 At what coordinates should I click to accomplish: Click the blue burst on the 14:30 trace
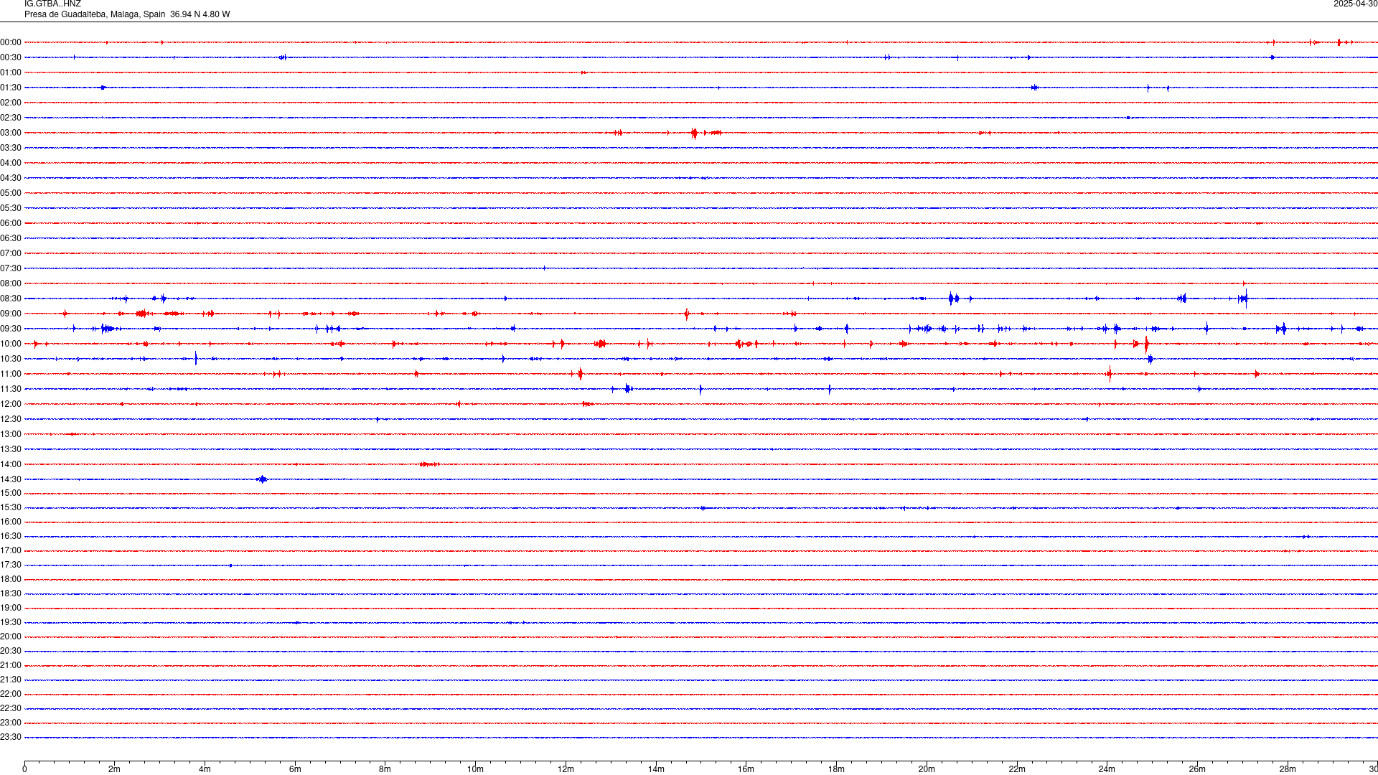pyautogui.click(x=262, y=479)
